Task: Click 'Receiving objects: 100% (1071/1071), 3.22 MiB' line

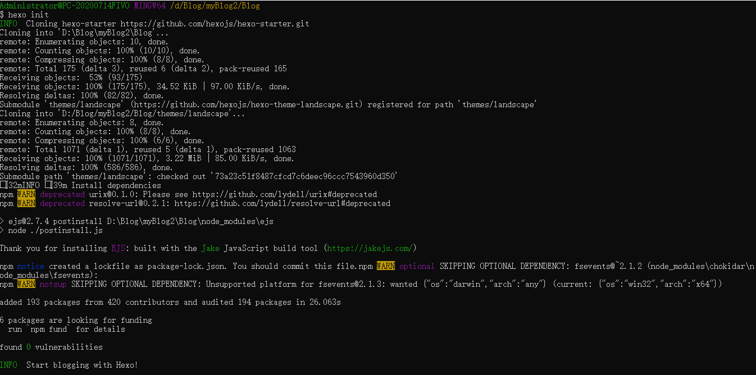Action: pos(147,158)
